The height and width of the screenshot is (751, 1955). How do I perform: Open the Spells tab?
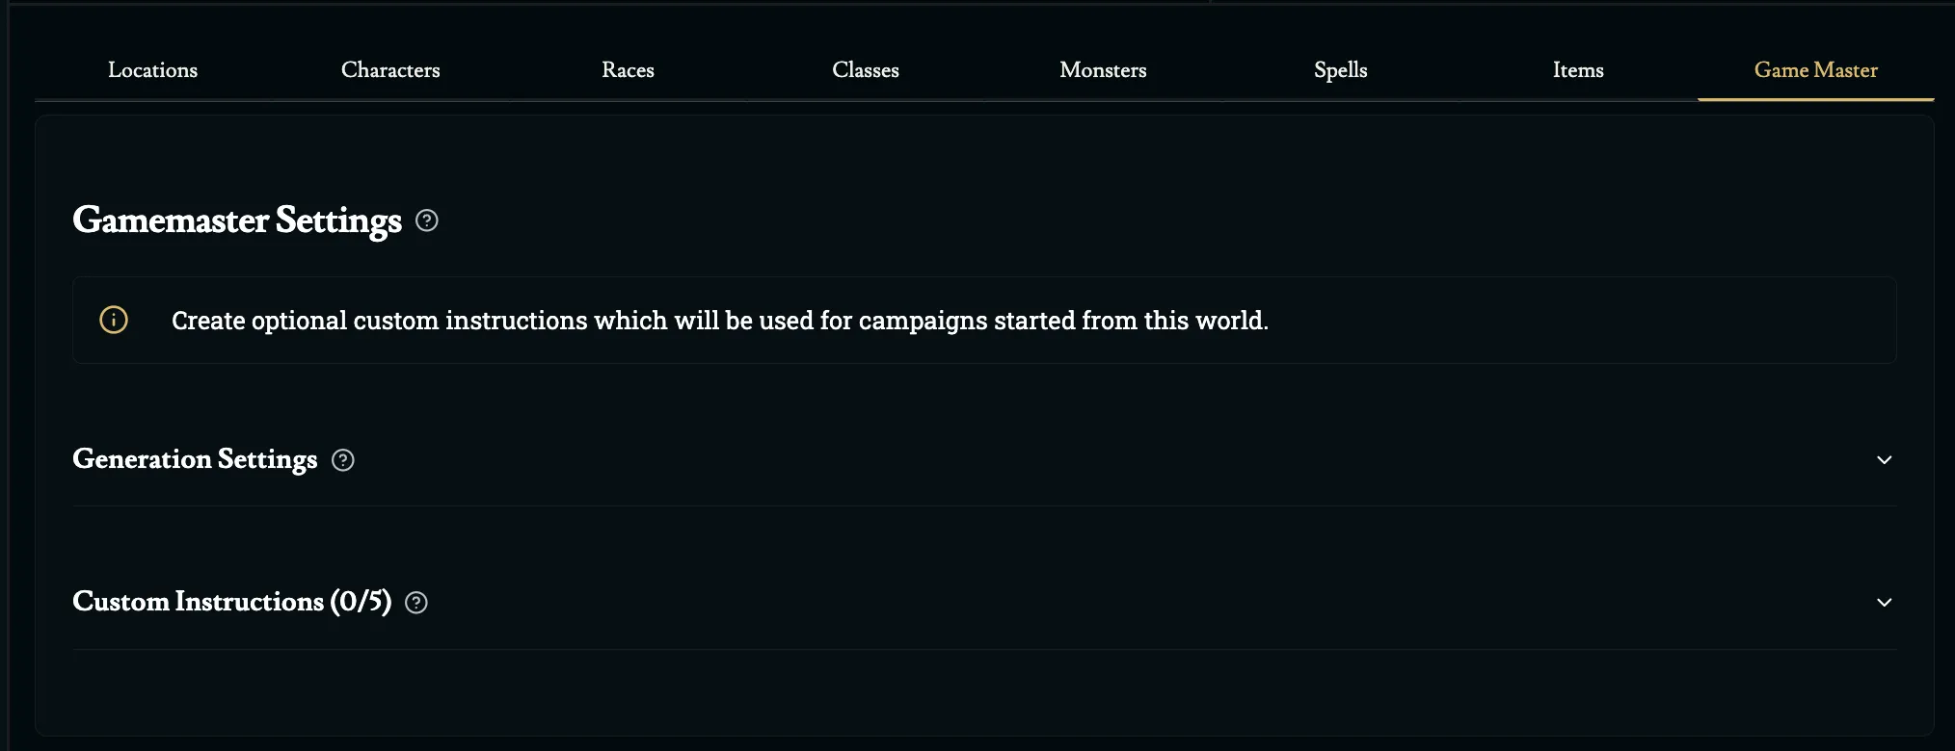click(1340, 70)
